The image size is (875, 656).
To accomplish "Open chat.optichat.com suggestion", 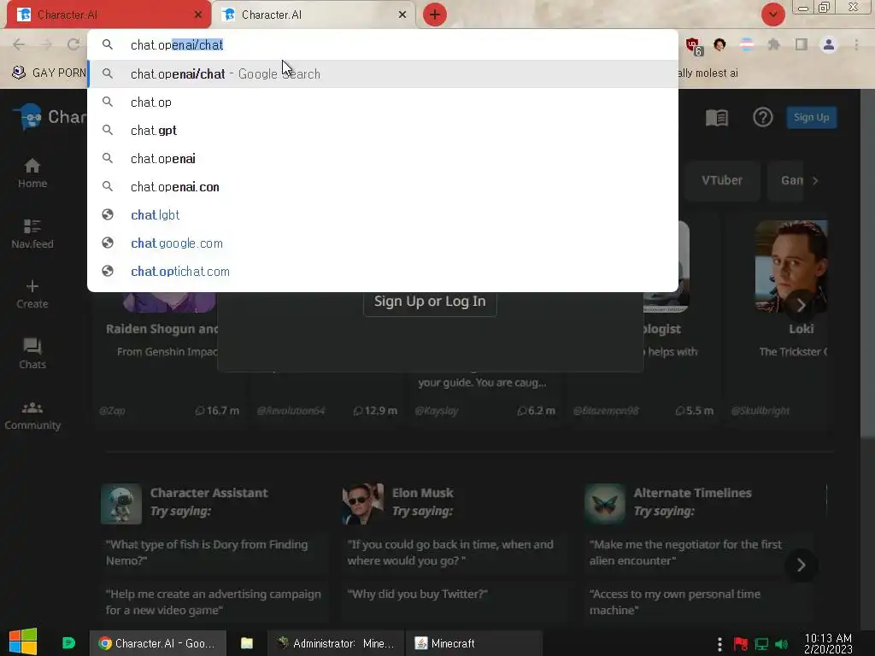I will [x=383, y=271].
